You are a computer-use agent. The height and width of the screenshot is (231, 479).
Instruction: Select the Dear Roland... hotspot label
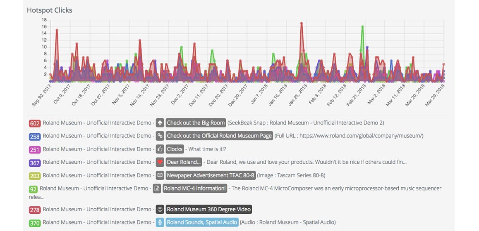pos(184,162)
